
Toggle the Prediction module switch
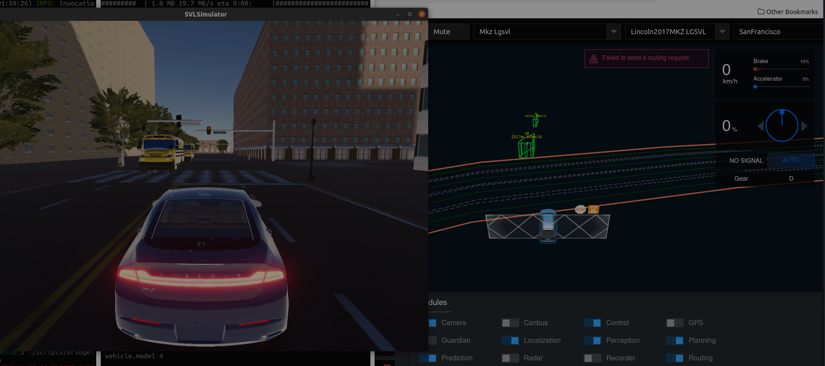(428, 358)
